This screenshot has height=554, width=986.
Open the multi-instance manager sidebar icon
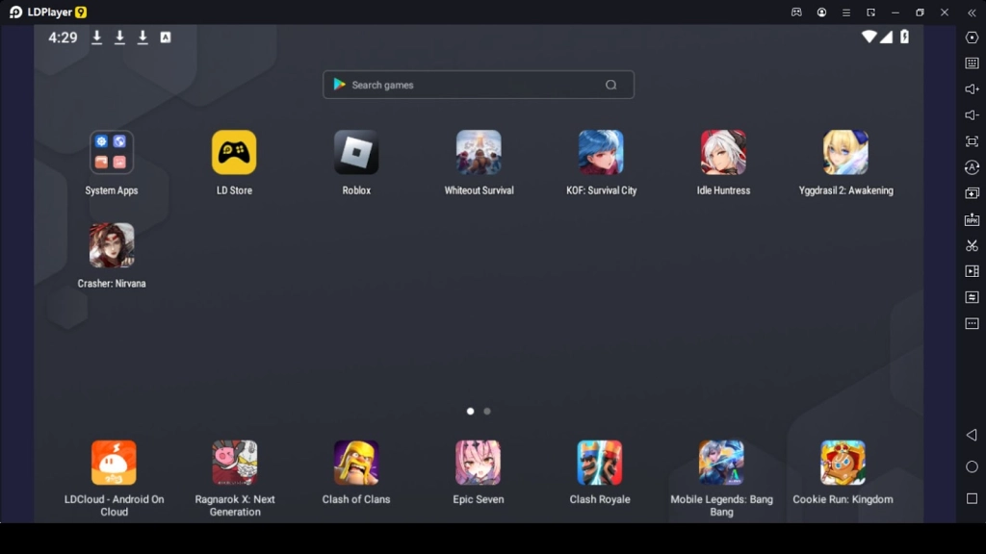coord(972,193)
